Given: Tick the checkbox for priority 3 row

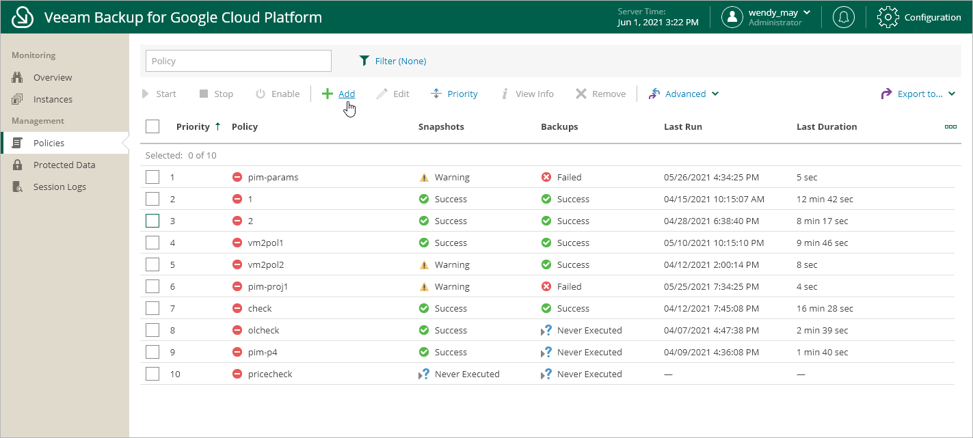Looking at the screenshot, I should click(152, 221).
